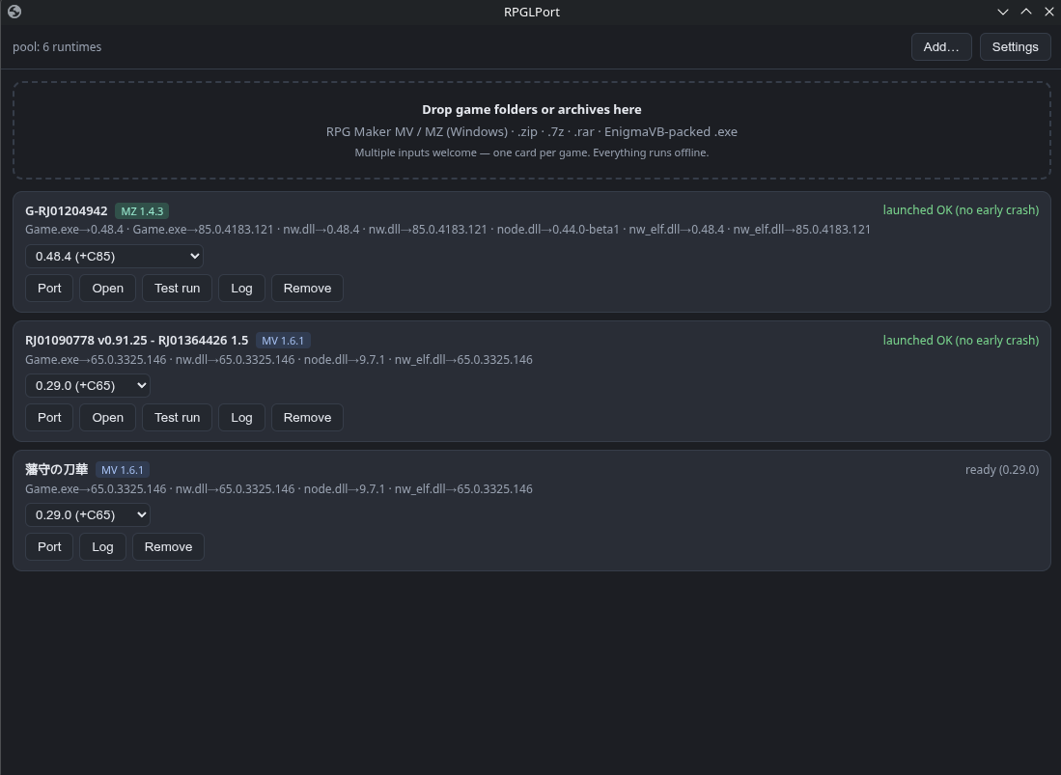Image resolution: width=1061 pixels, height=775 pixels.
Task: Close the RPGLPort window
Action: click(1048, 12)
